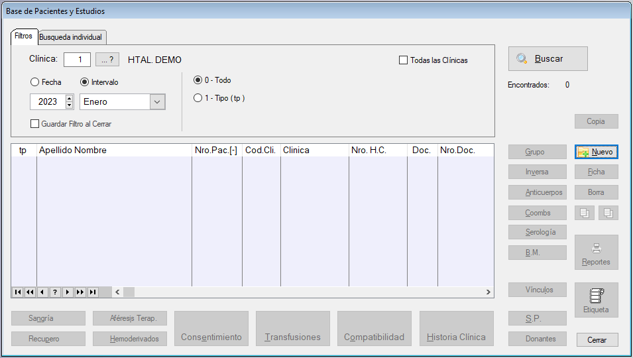Click right arrow of horizontal scrollbar
The image size is (633, 358).
click(489, 292)
